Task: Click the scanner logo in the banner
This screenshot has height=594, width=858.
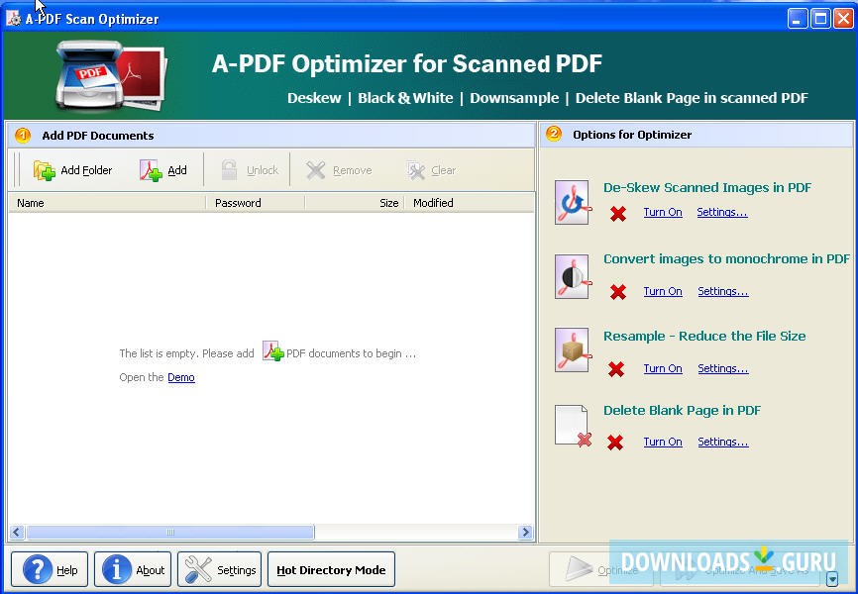Action: [x=111, y=75]
